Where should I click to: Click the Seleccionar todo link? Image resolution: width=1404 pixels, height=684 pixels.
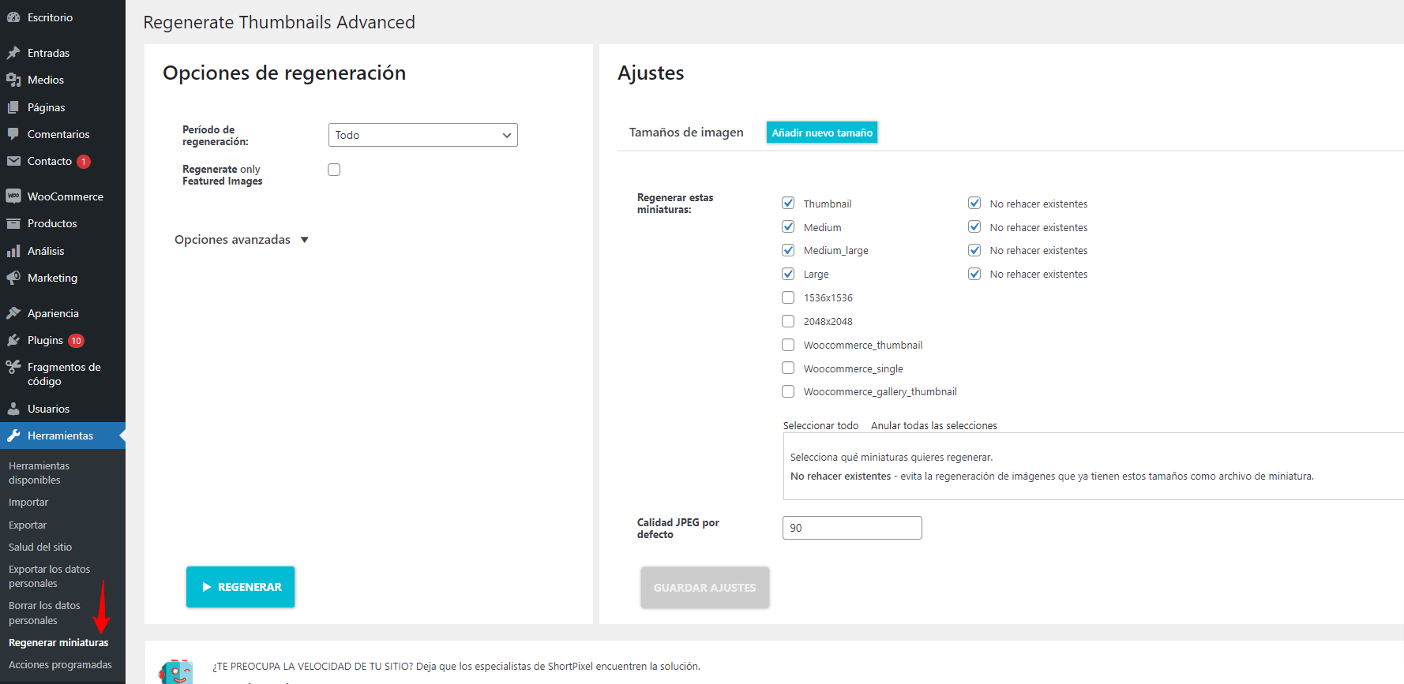point(820,426)
